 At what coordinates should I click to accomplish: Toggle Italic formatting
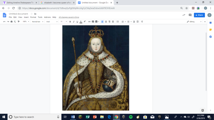(x=74, y=22)
